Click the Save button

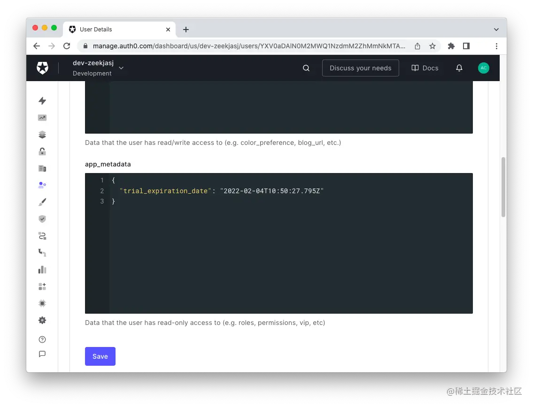[x=100, y=356]
